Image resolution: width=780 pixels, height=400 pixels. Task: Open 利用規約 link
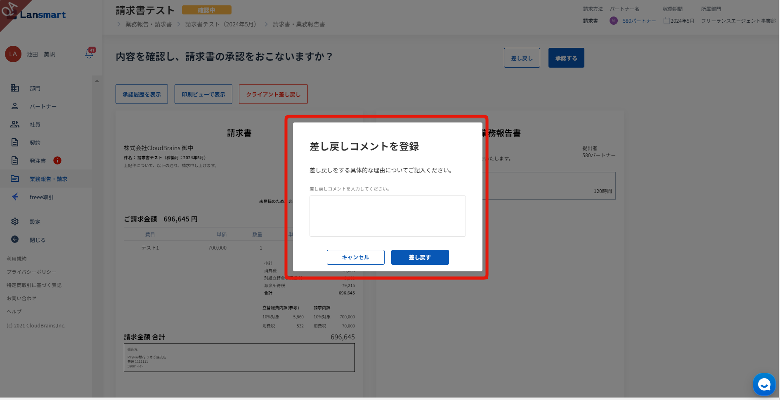[x=17, y=259]
